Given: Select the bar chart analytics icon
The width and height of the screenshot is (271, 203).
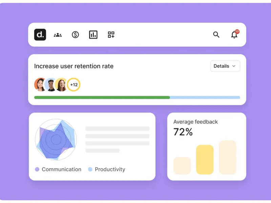Looking at the screenshot, I should click(x=93, y=35).
